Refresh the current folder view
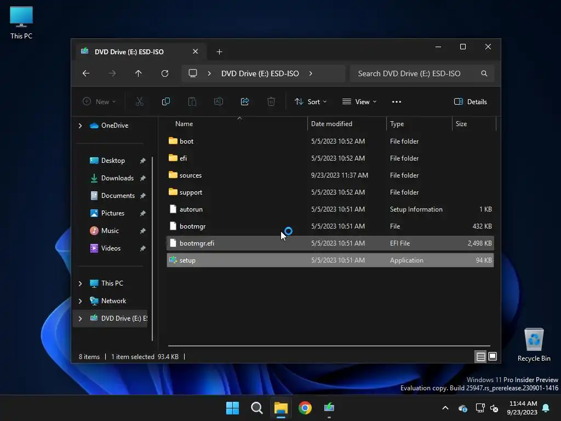Viewport: 561px width, 421px height. (x=164, y=73)
